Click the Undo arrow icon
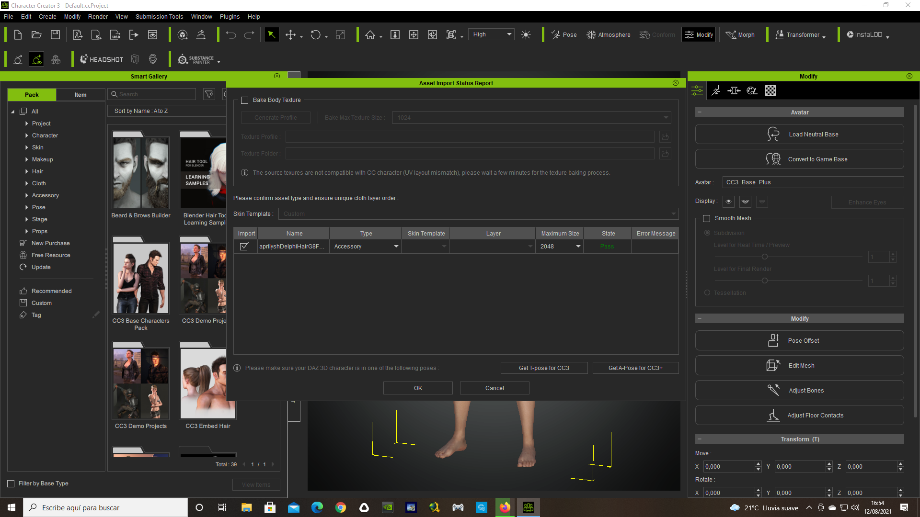920x517 pixels. (x=231, y=34)
